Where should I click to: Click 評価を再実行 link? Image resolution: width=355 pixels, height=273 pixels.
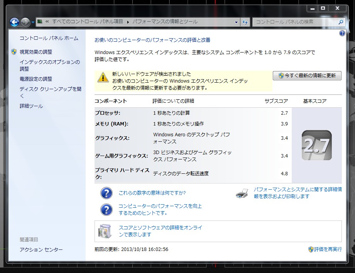pos(328,249)
